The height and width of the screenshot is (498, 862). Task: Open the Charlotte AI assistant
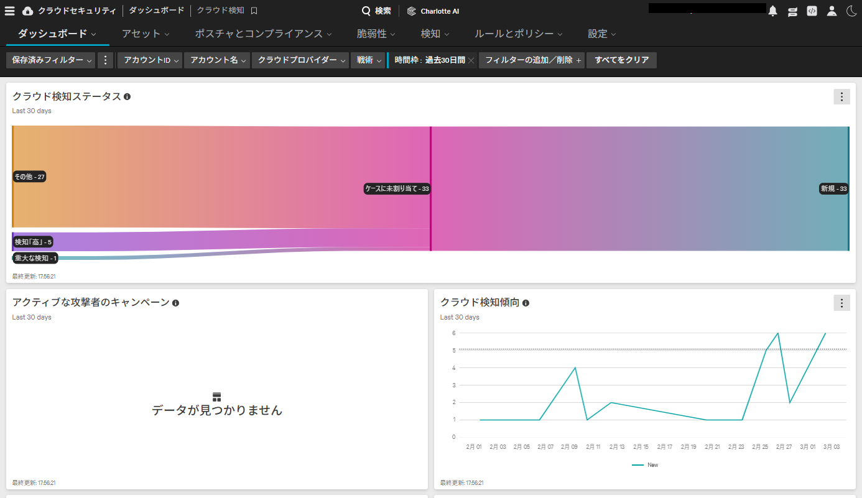tap(433, 11)
